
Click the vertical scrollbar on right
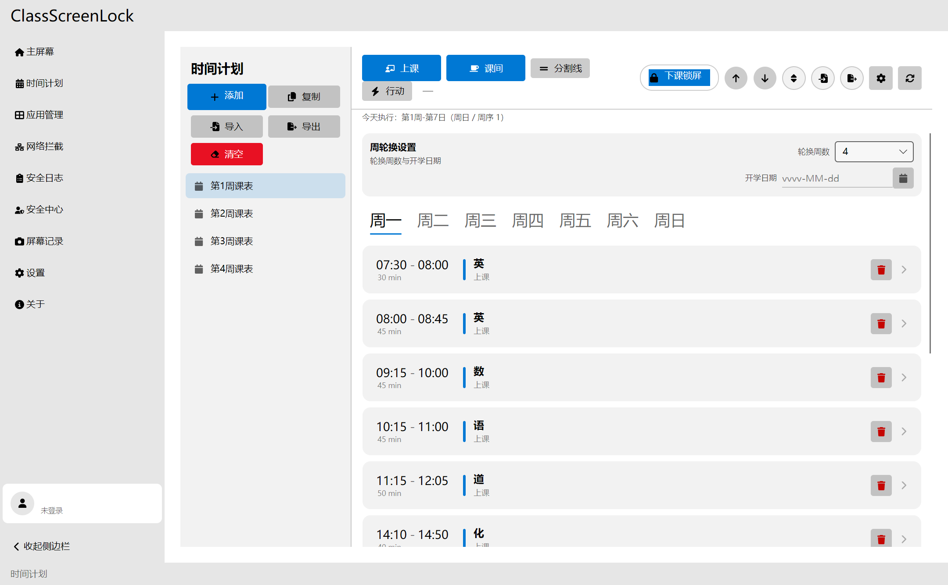pyautogui.click(x=930, y=243)
